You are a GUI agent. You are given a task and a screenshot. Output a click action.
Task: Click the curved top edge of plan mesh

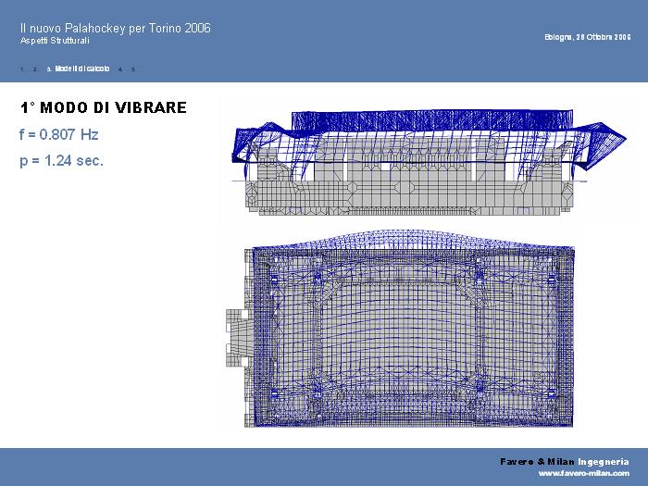[x=407, y=235]
